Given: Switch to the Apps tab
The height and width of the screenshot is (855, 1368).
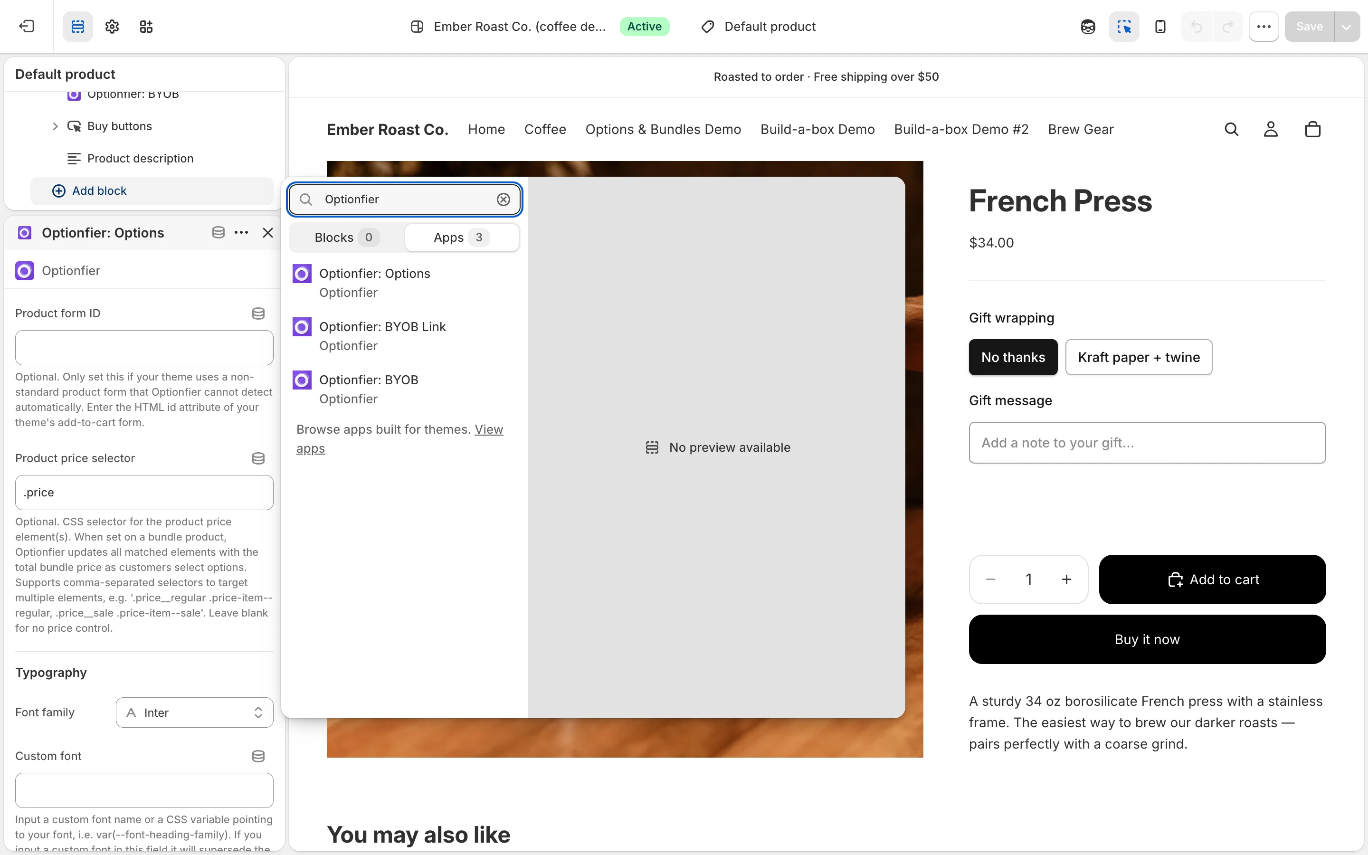Looking at the screenshot, I should click(461, 237).
